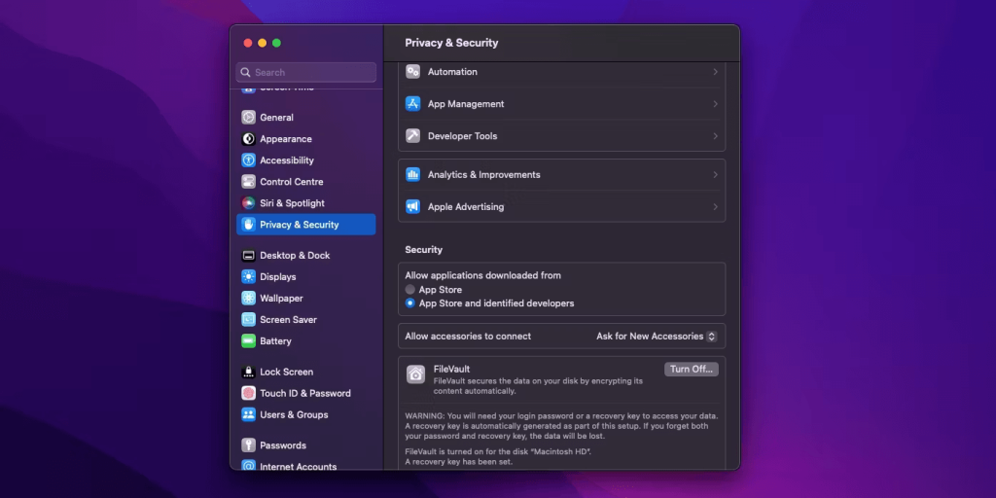Click the Control Centre icon
The image size is (996, 498).
point(248,182)
